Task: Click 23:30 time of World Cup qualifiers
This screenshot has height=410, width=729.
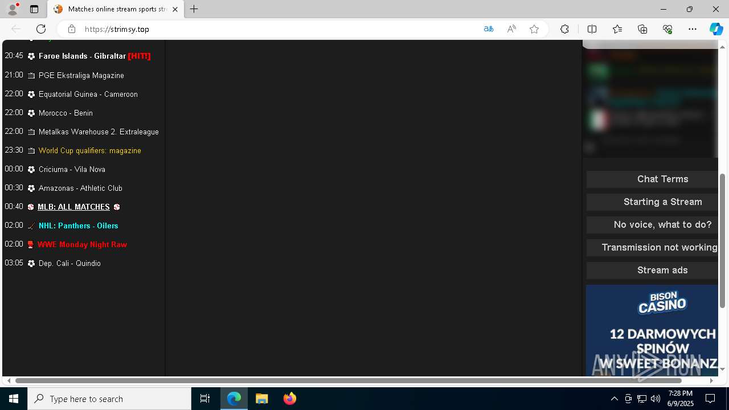Action: pyautogui.click(x=14, y=150)
